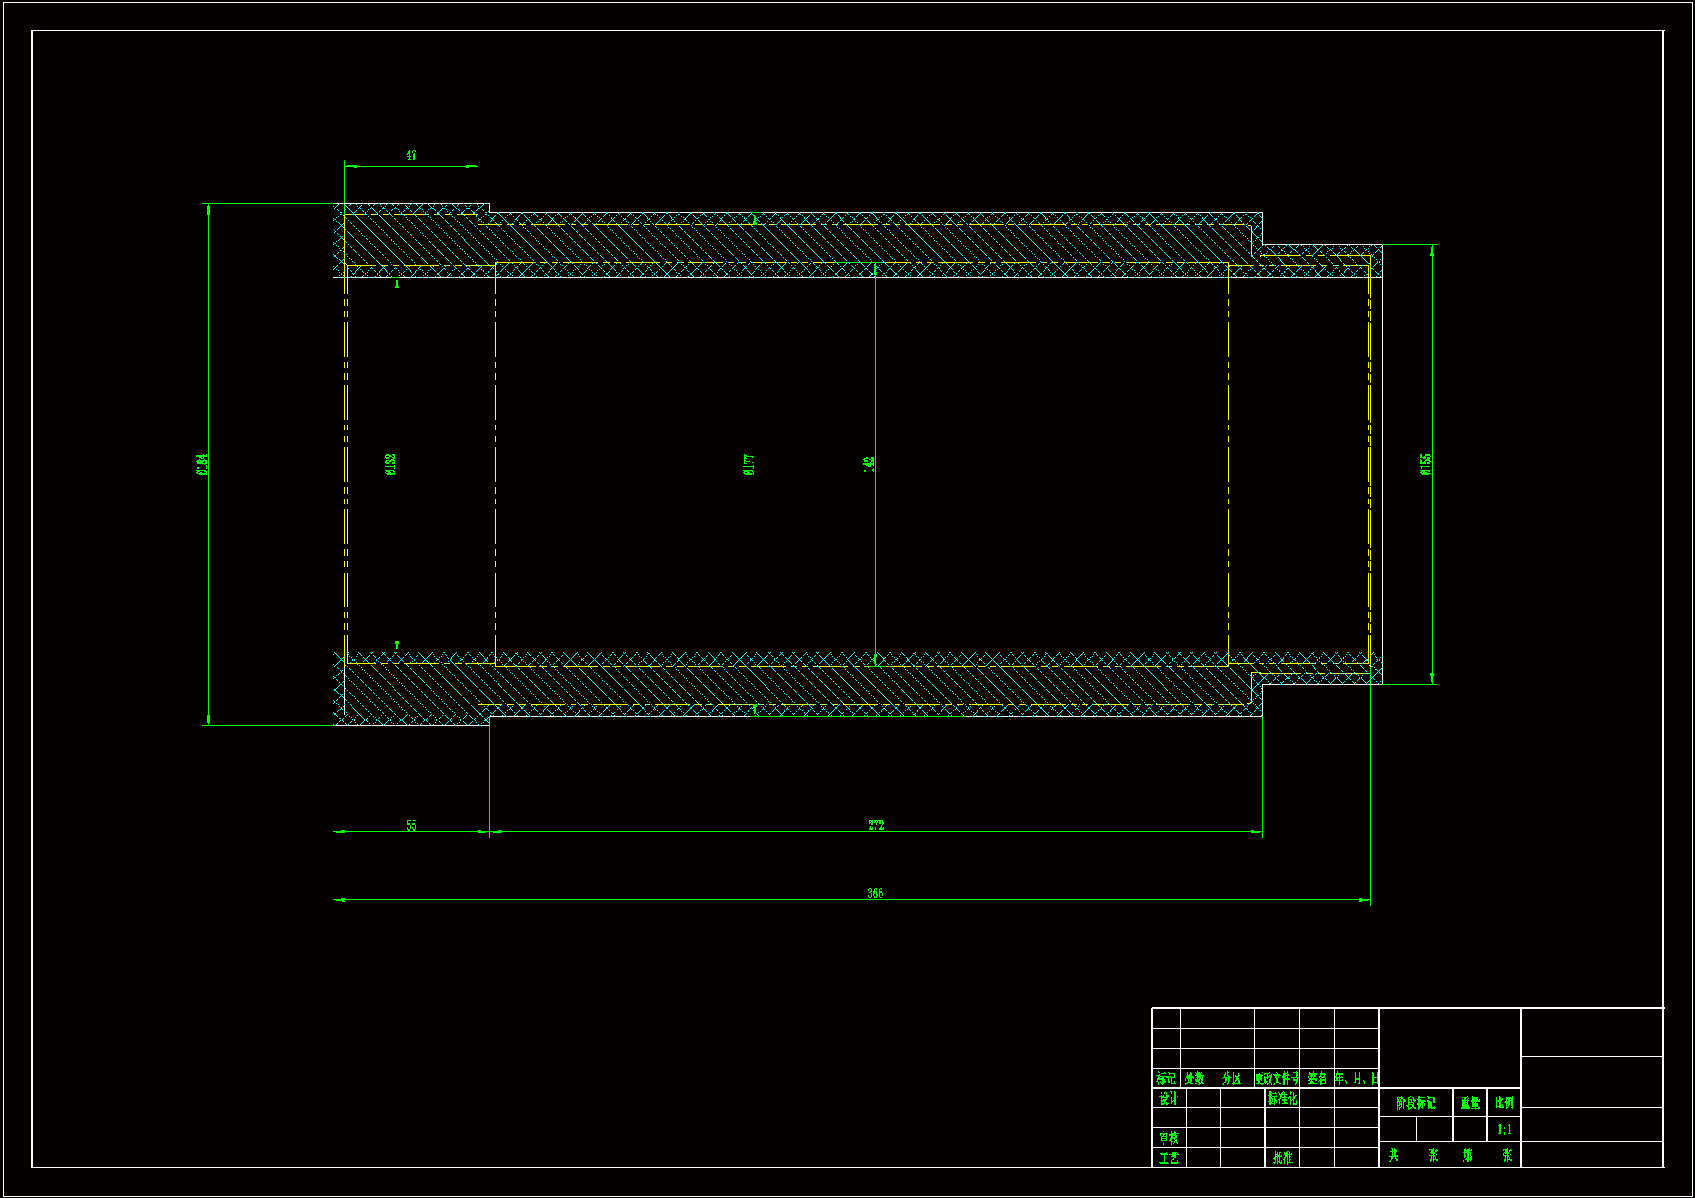Click the 重量 weight header cell

(x=1470, y=1103)
